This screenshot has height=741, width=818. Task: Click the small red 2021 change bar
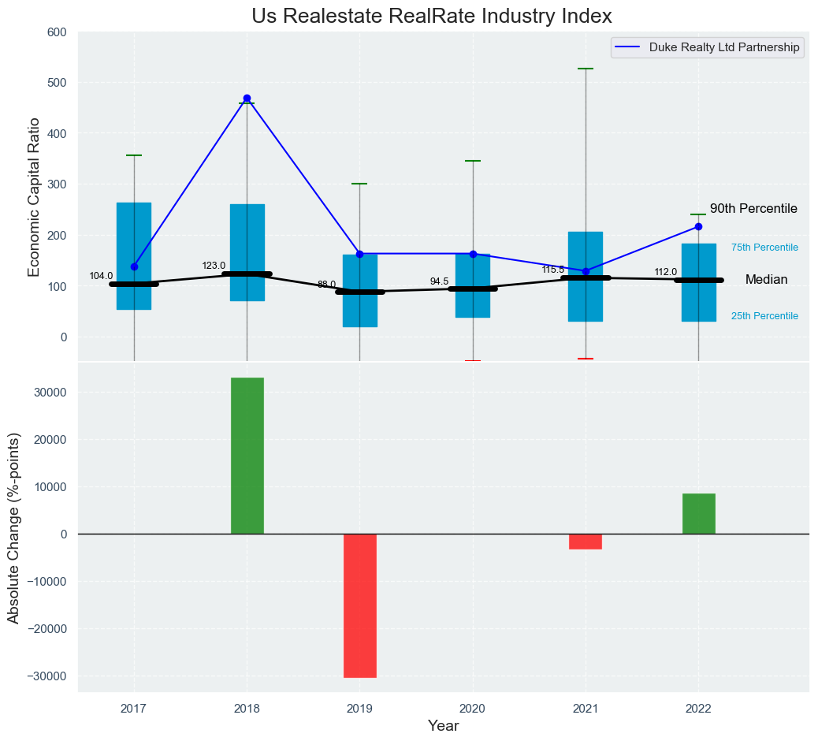[585, 542]
